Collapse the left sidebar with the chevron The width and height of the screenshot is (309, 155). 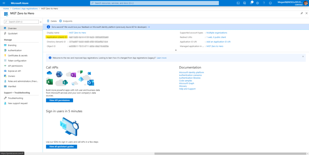[x=41, y=22]
